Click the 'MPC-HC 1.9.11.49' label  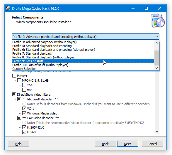35,80
